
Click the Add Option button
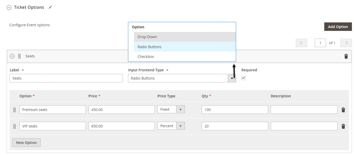(338, 27)
